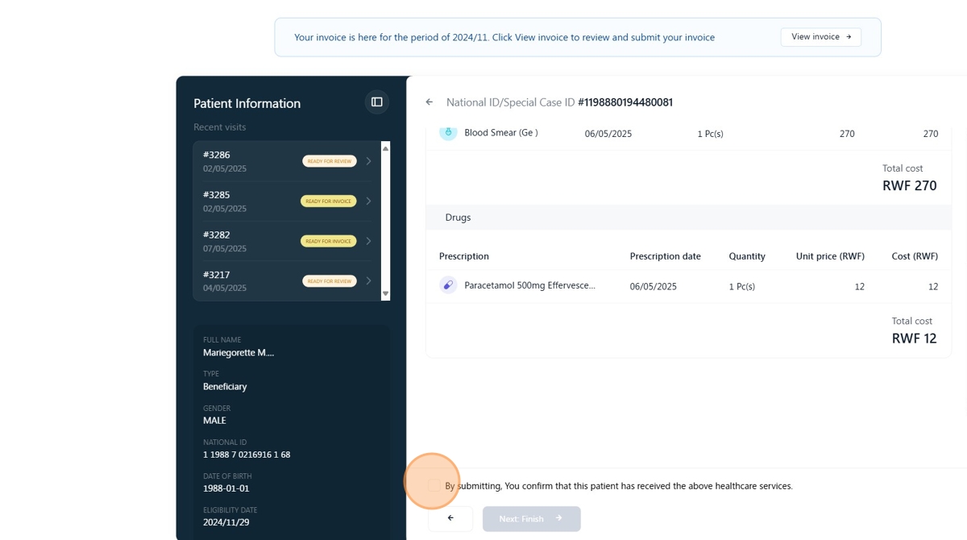Image resolution: width=967 pixels, height=540 pixels.
Task: Click date of birth 1988-01-01
Action: click(x=226, y=488)
